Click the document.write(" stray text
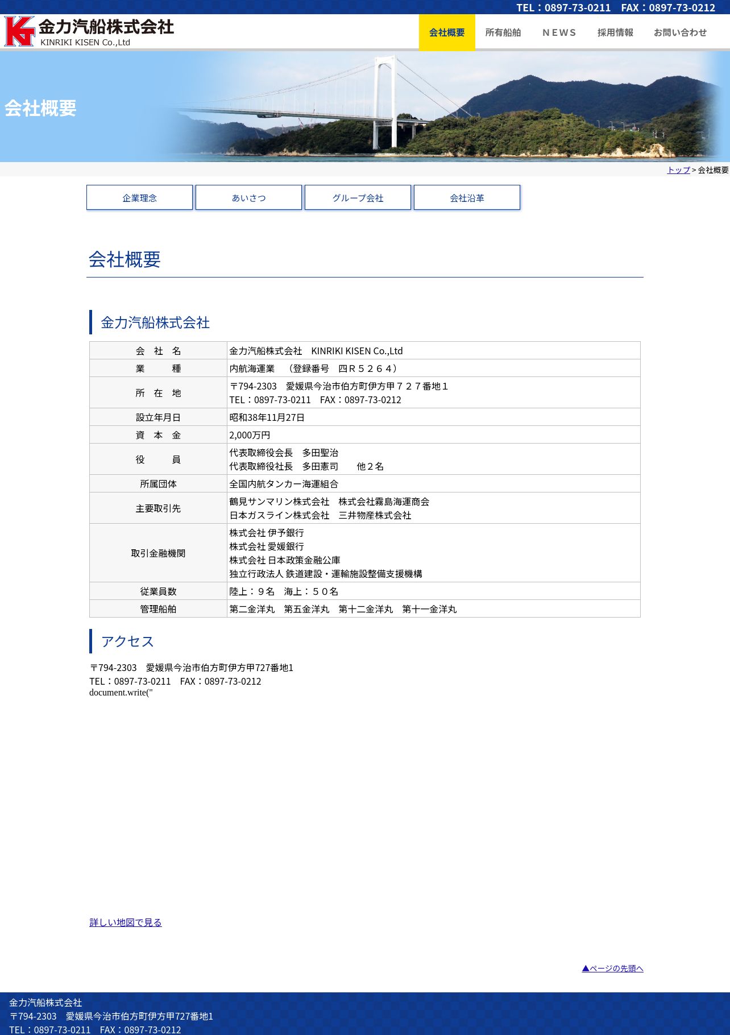The width and height of the screenshot is (730, 1035). [121, 693]
